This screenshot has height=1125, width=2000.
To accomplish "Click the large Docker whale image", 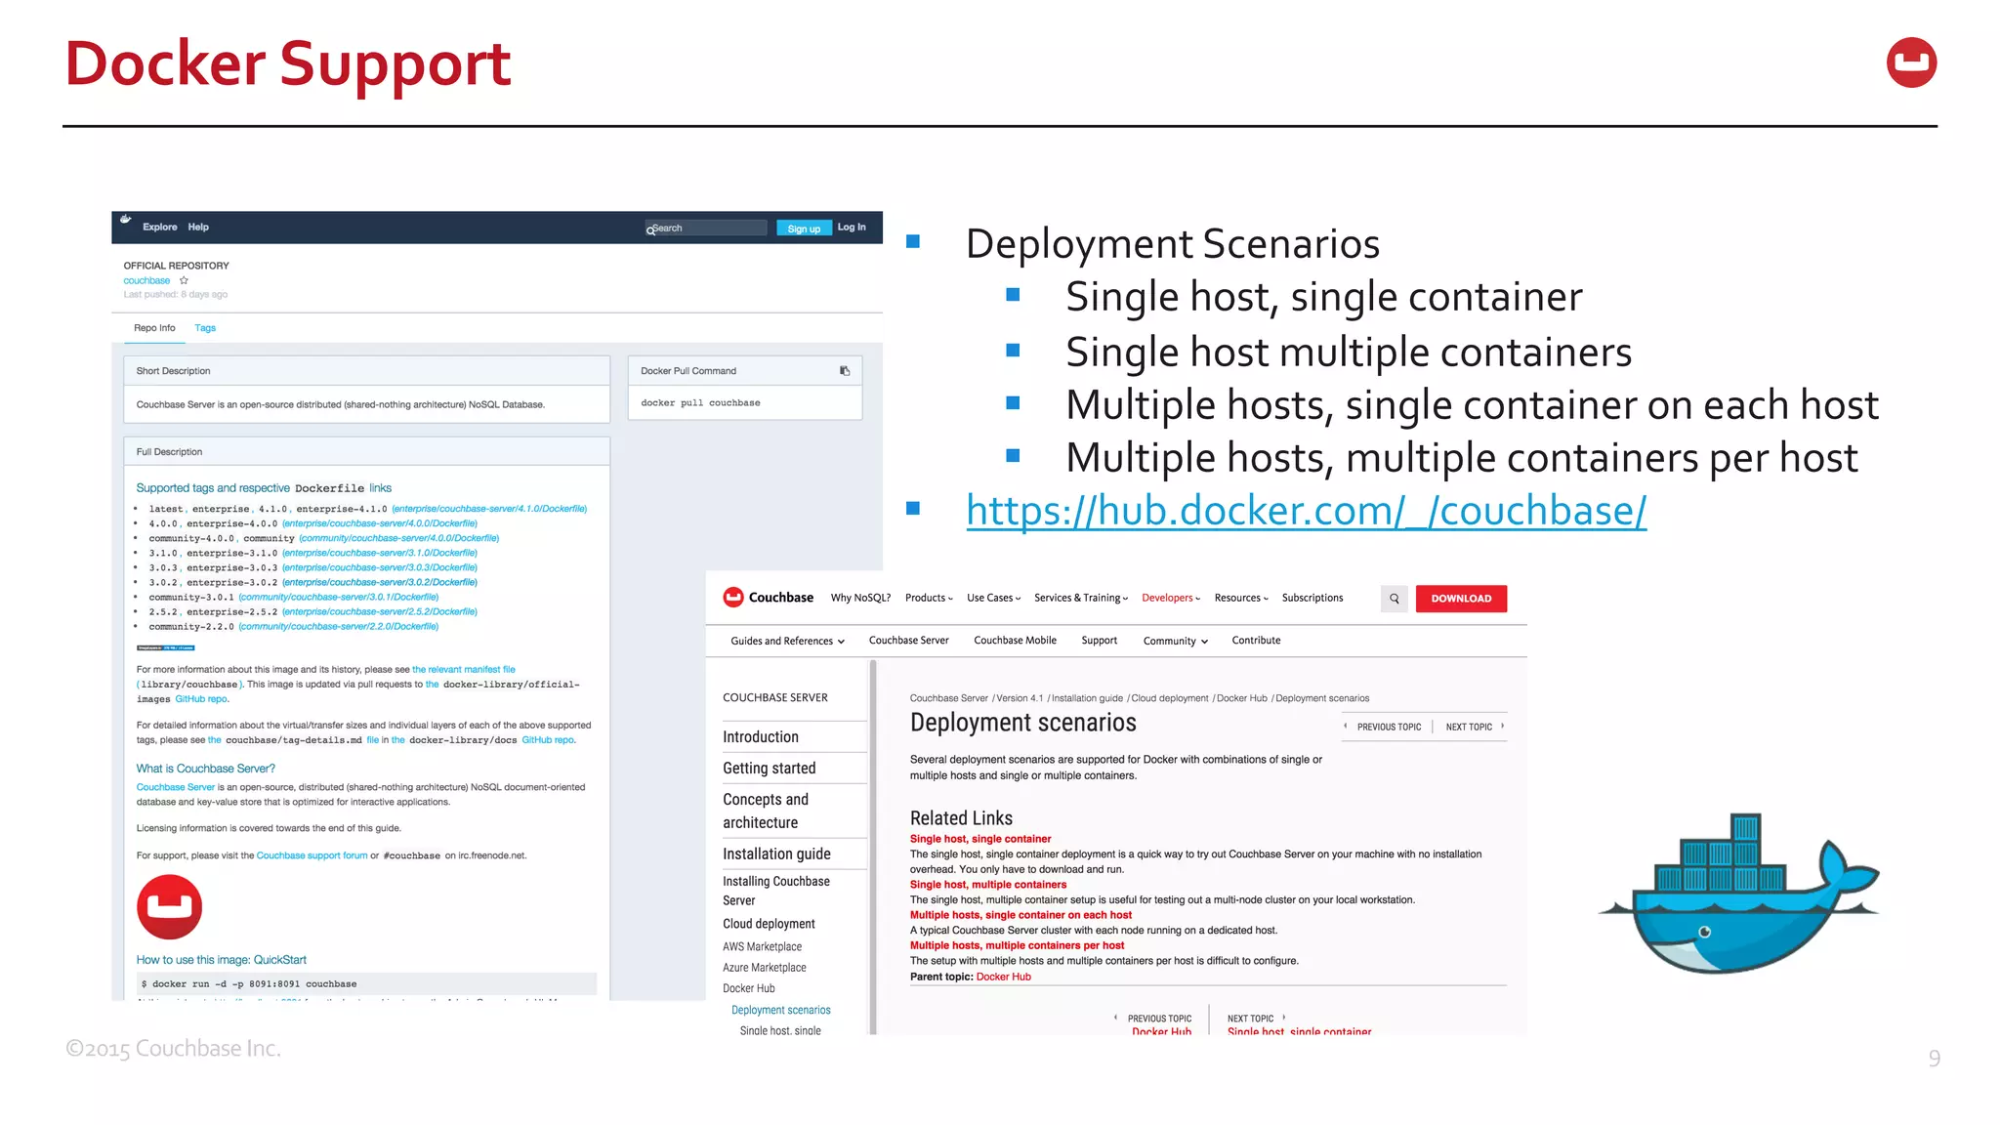I will click(x=1739, y=894).
